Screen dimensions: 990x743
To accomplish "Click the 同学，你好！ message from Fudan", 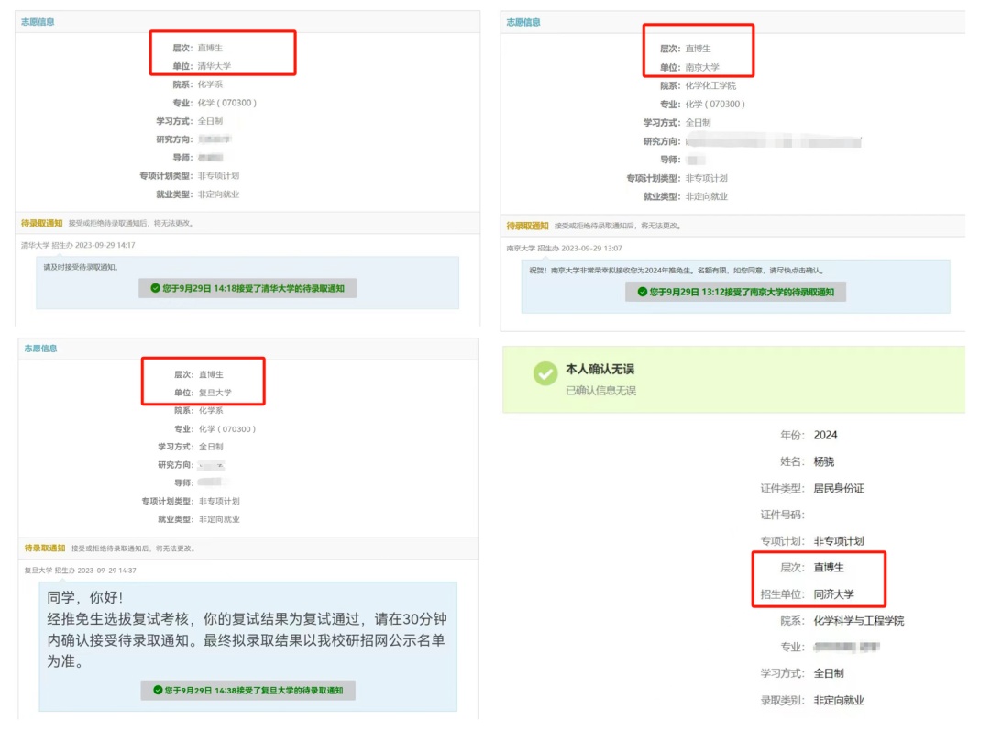I will coord(88,597).
